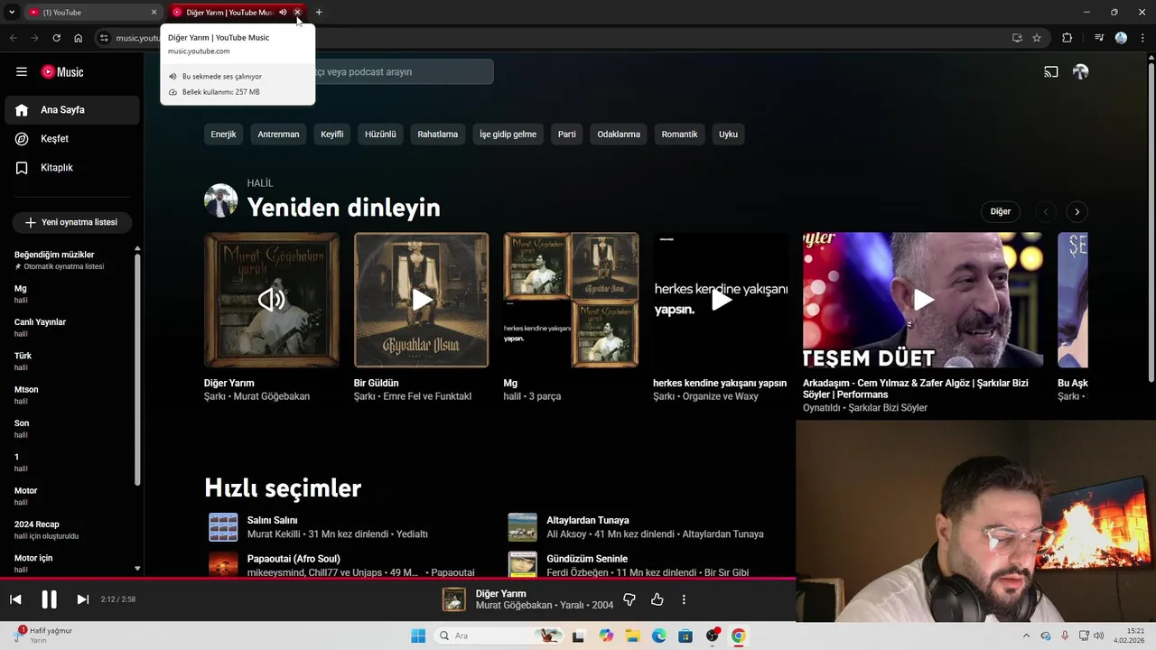Open the Chrome extensions puzzle icon

1067,38
